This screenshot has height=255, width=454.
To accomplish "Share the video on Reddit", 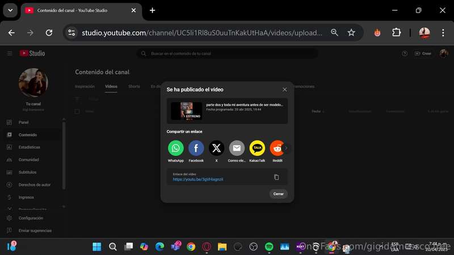I will 276,148.
